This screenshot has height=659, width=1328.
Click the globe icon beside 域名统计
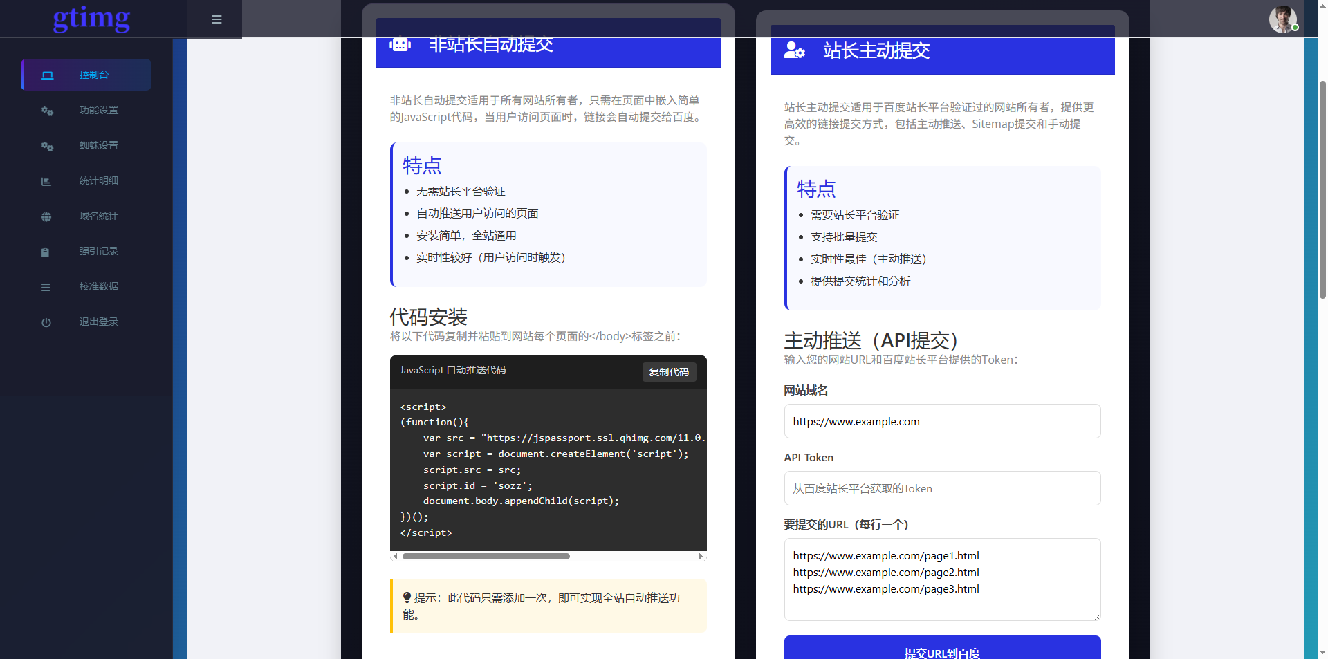click(46, 216)
